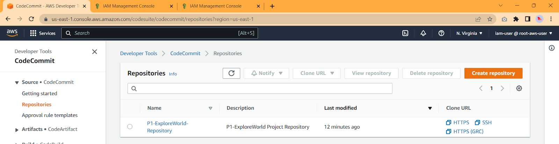This screenshot has width=559, height=144.
Task: Click the page number 1
Action: (492, 88)
